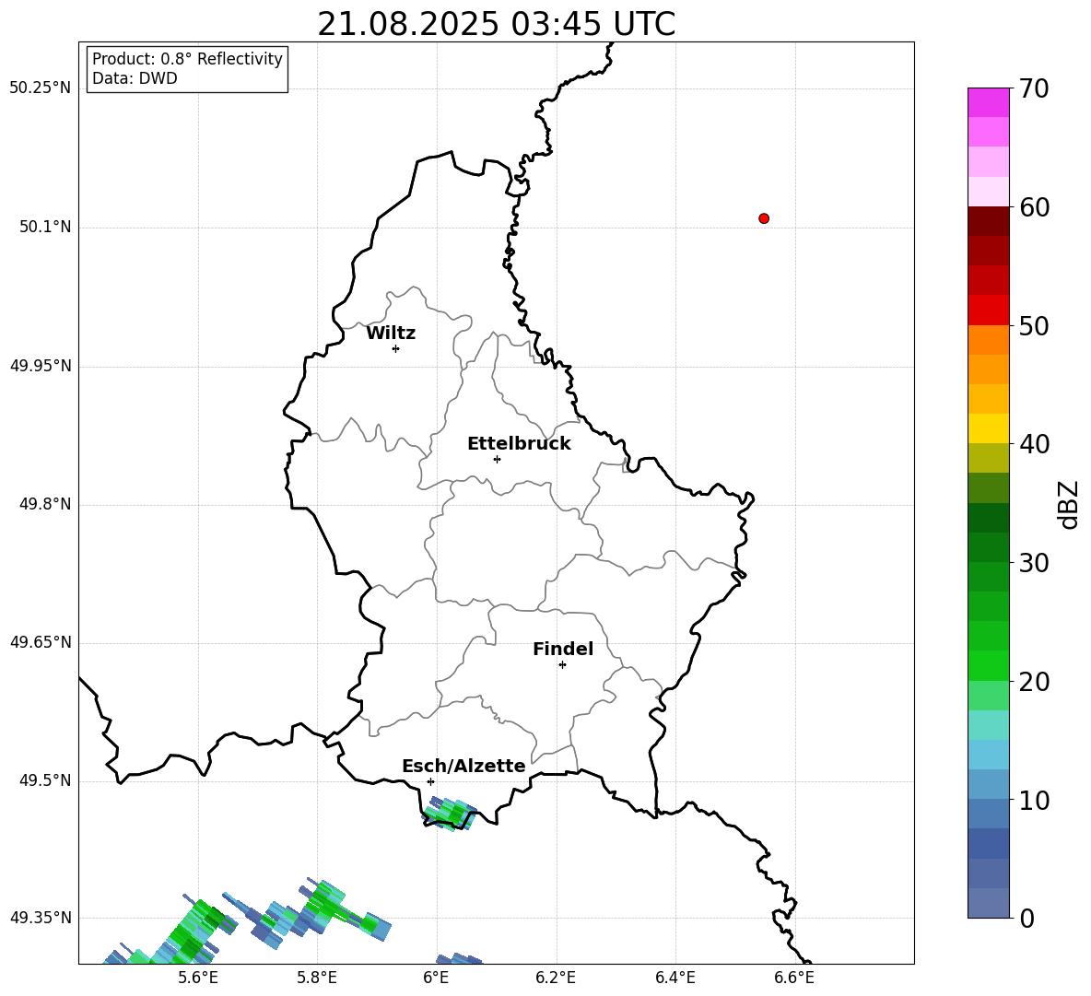Screen dimensions: 1091x996
Task: Click the 'Product: 0.8° Reflectivity' text
Action: coord(187,59)
